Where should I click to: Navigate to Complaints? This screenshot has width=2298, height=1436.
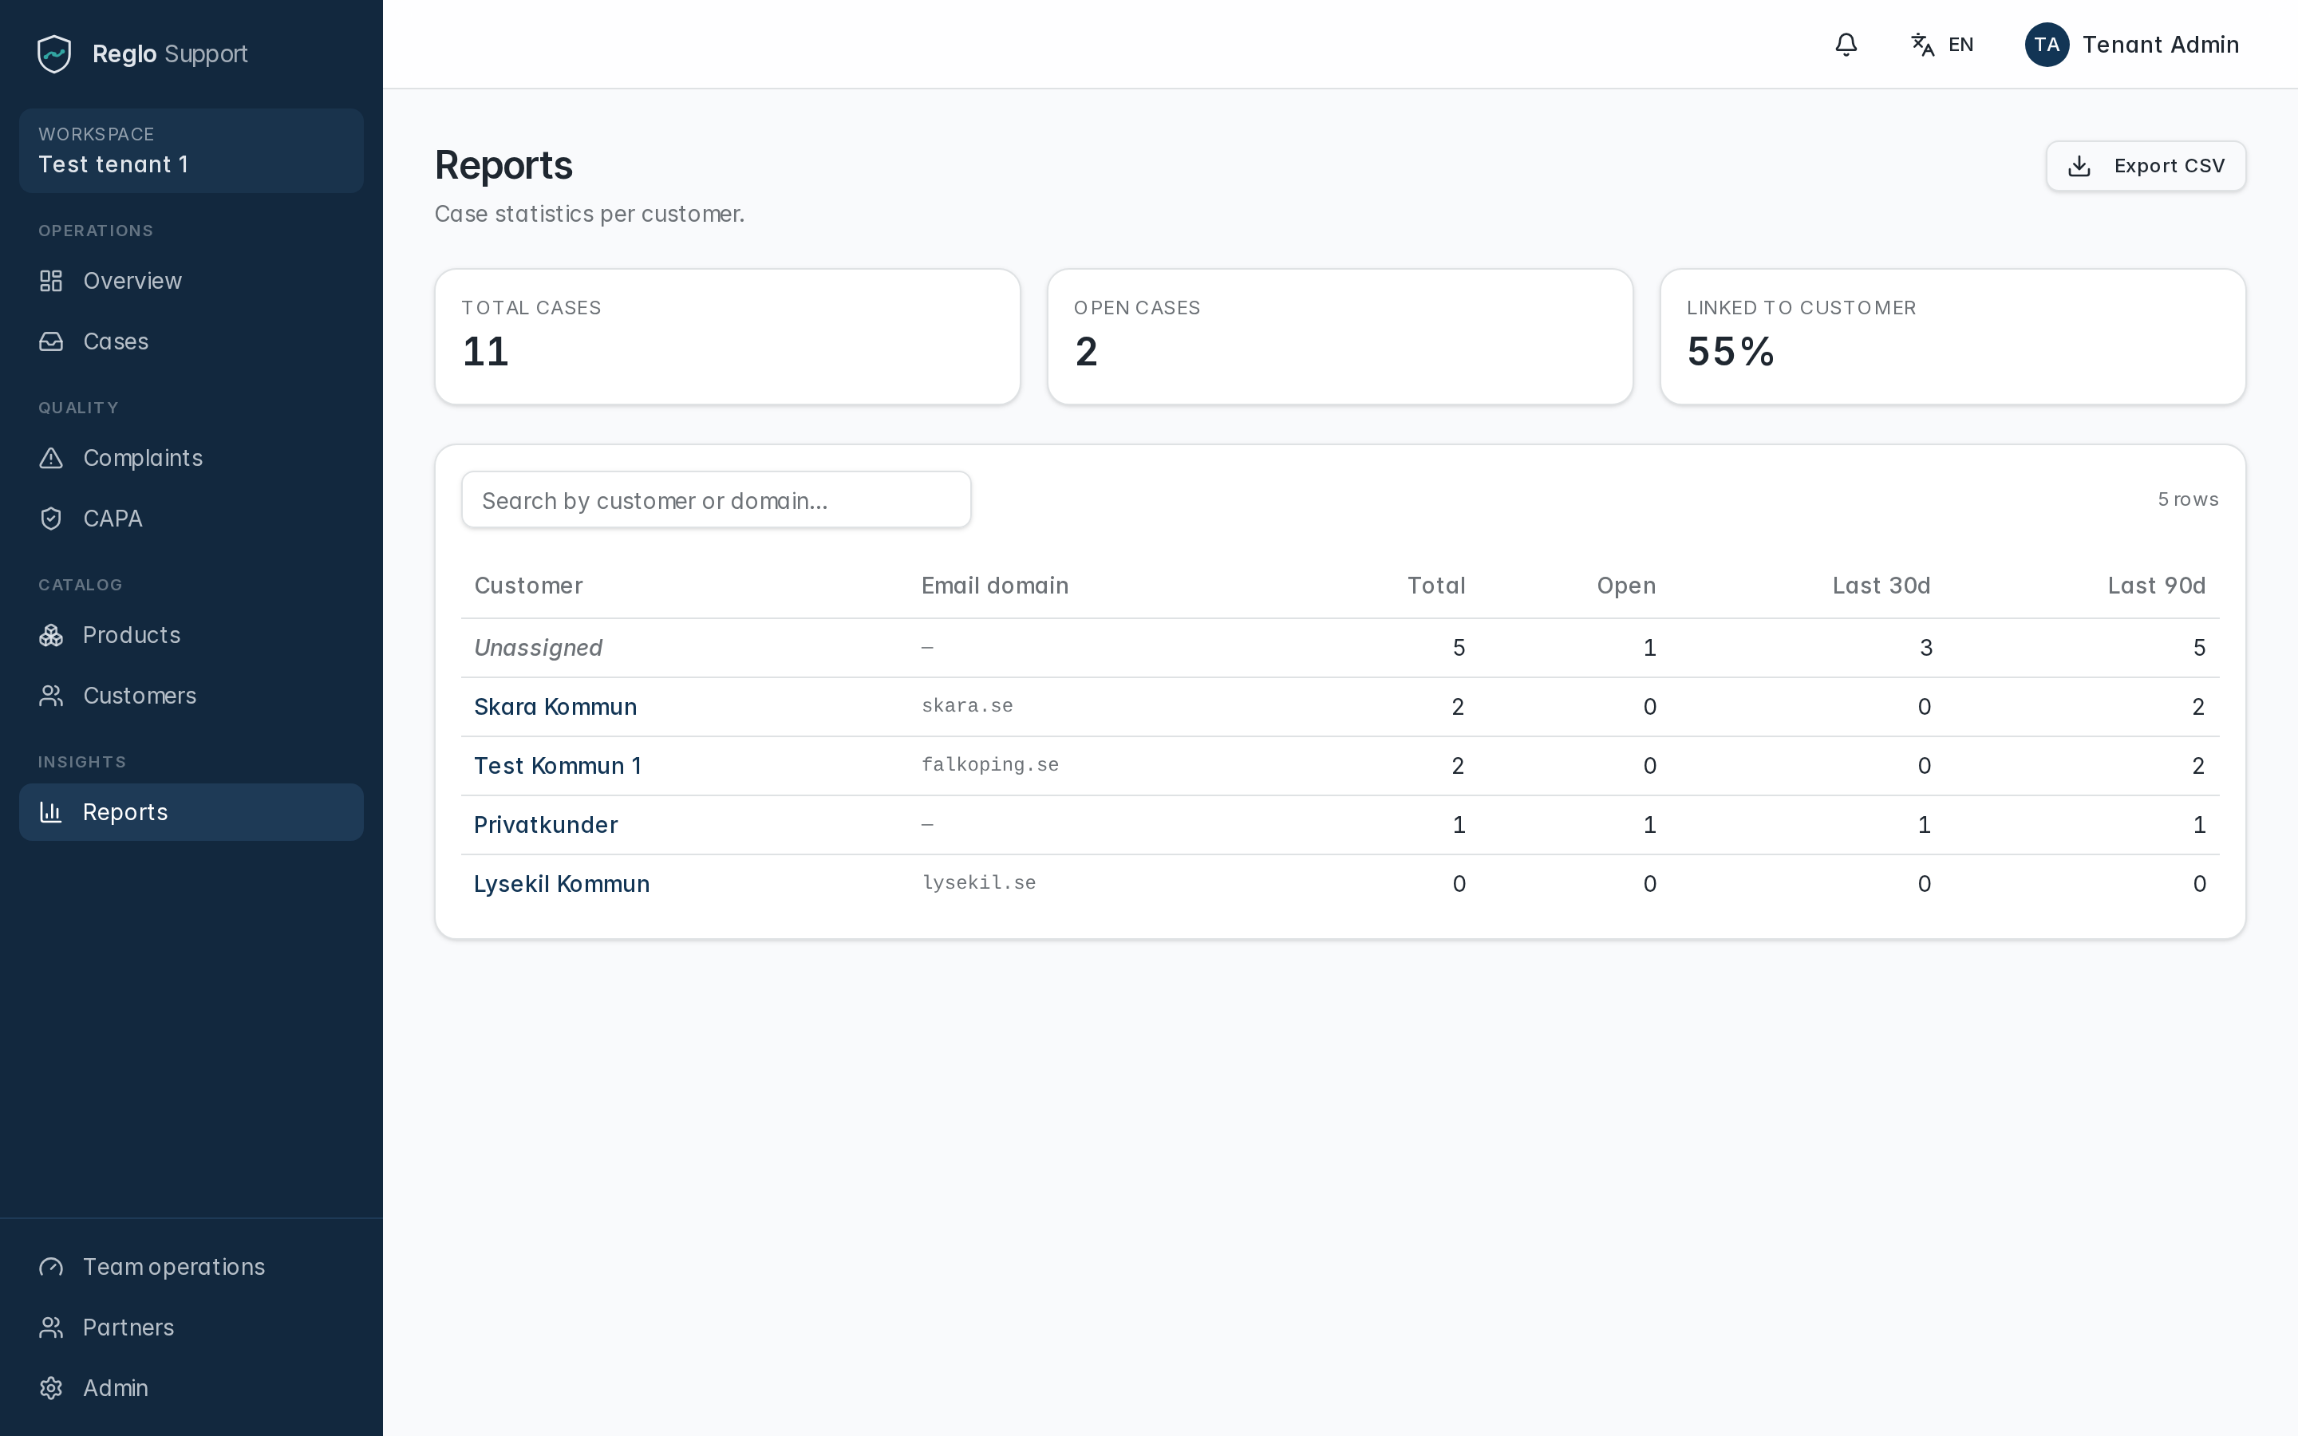point(191,459)
